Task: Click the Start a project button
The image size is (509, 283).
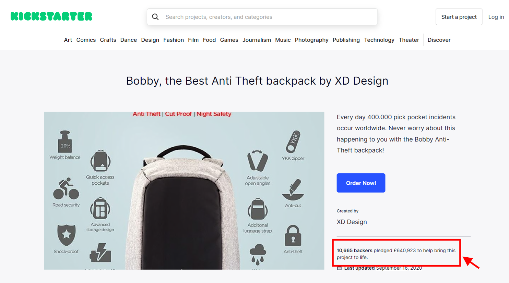Action: 459,17
